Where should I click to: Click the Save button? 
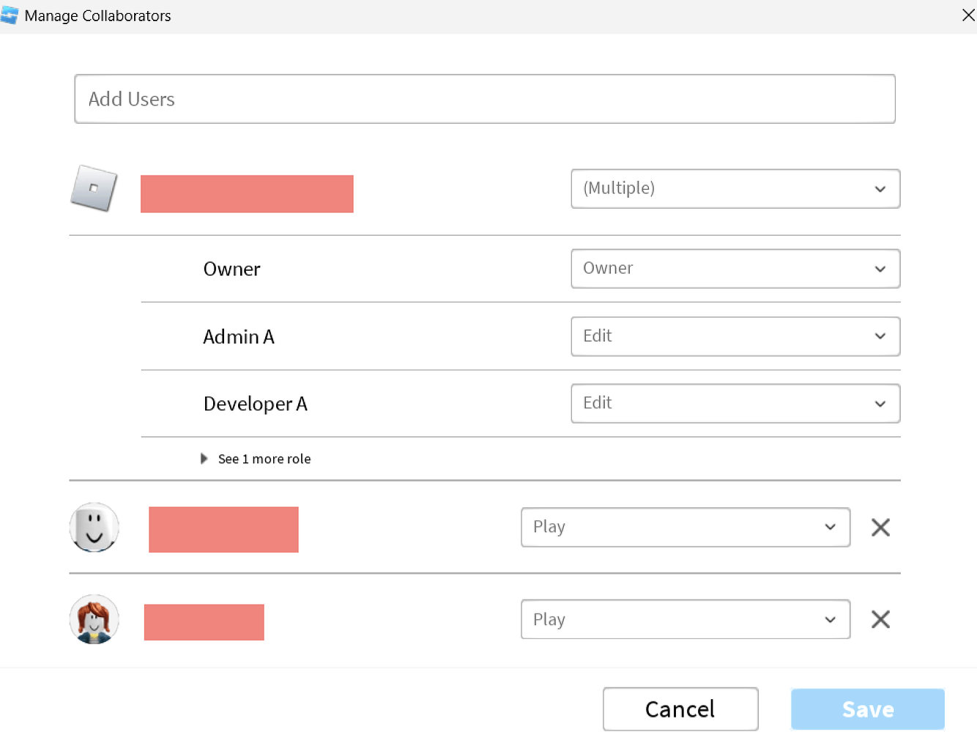[x=867, y=709]
